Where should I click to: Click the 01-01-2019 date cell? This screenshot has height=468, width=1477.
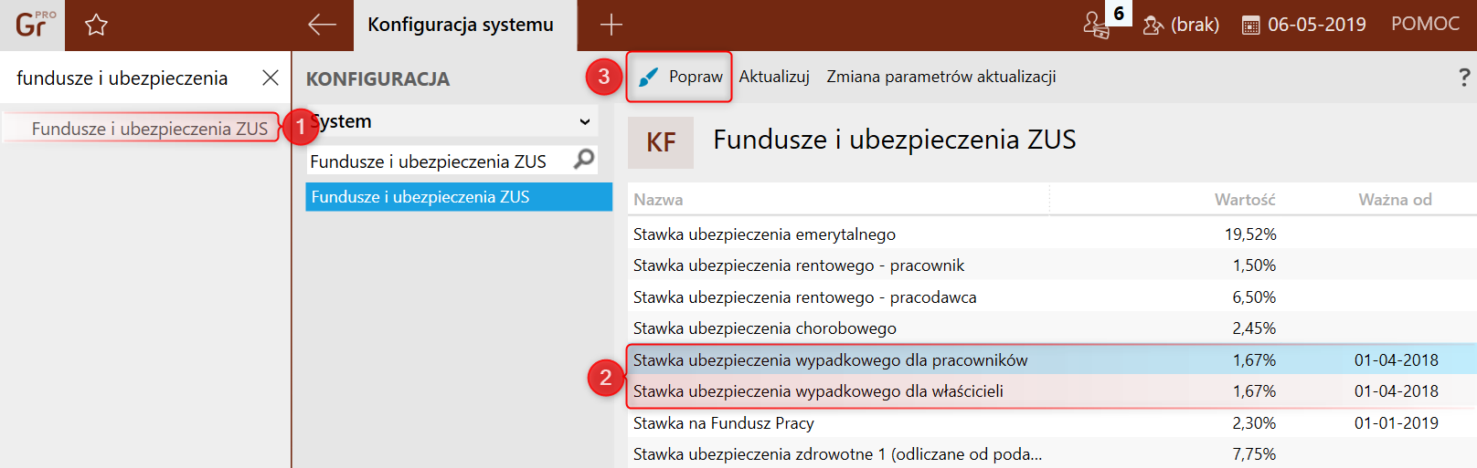pos(1396,422)
